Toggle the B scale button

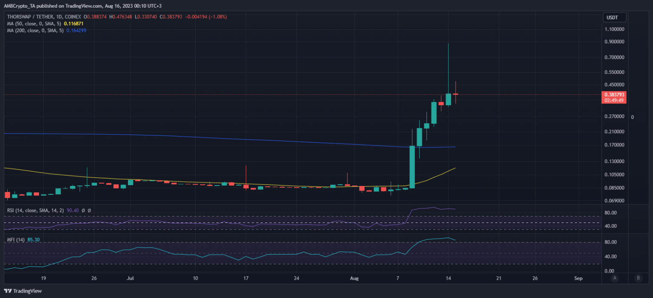638,278
